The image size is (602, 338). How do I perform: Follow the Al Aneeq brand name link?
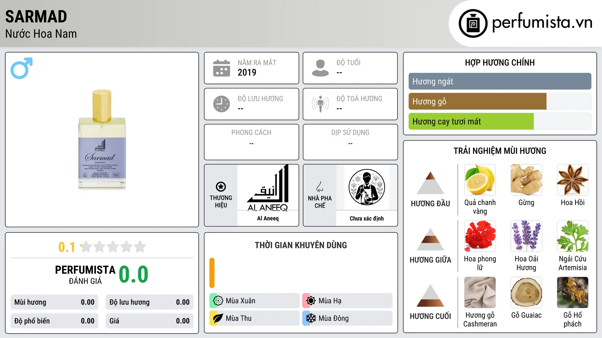(268, 218)
